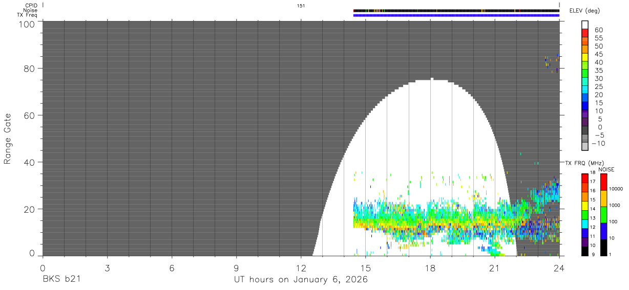Click the 'BKS b21' radar beam label
The height and width of the screenshot is (290, 629).
pyautogui.click(x=61, y=280)
